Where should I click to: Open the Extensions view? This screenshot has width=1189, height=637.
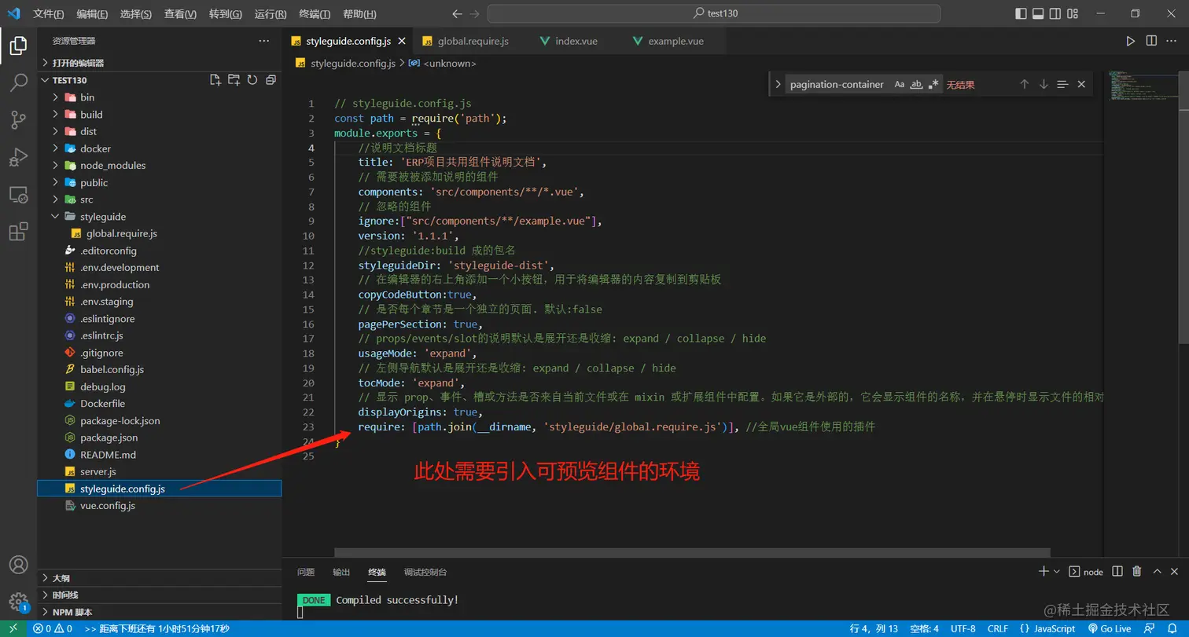coord(18,231)
